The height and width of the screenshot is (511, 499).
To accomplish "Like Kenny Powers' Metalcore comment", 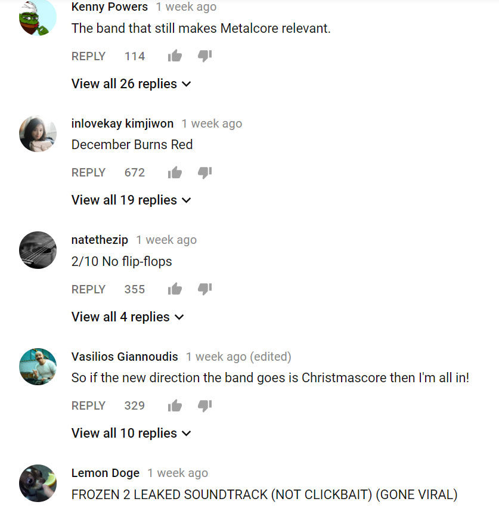I will pos(175,55).
